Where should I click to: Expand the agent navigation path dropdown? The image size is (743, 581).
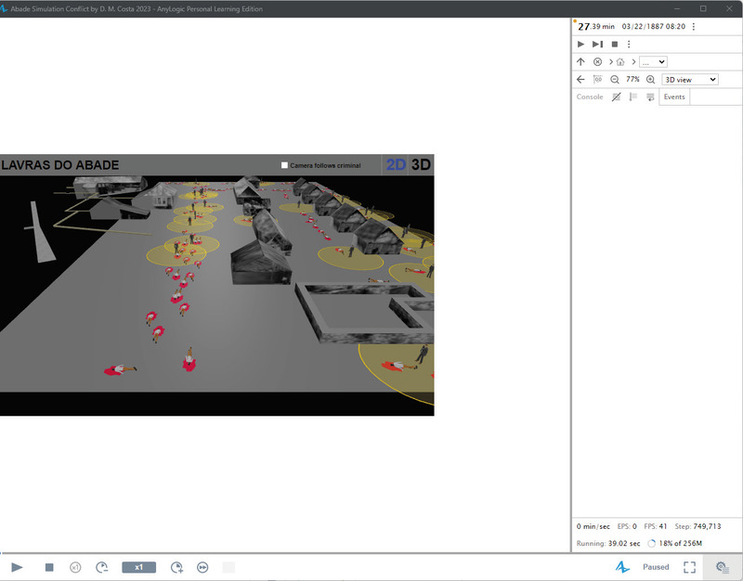653,62
